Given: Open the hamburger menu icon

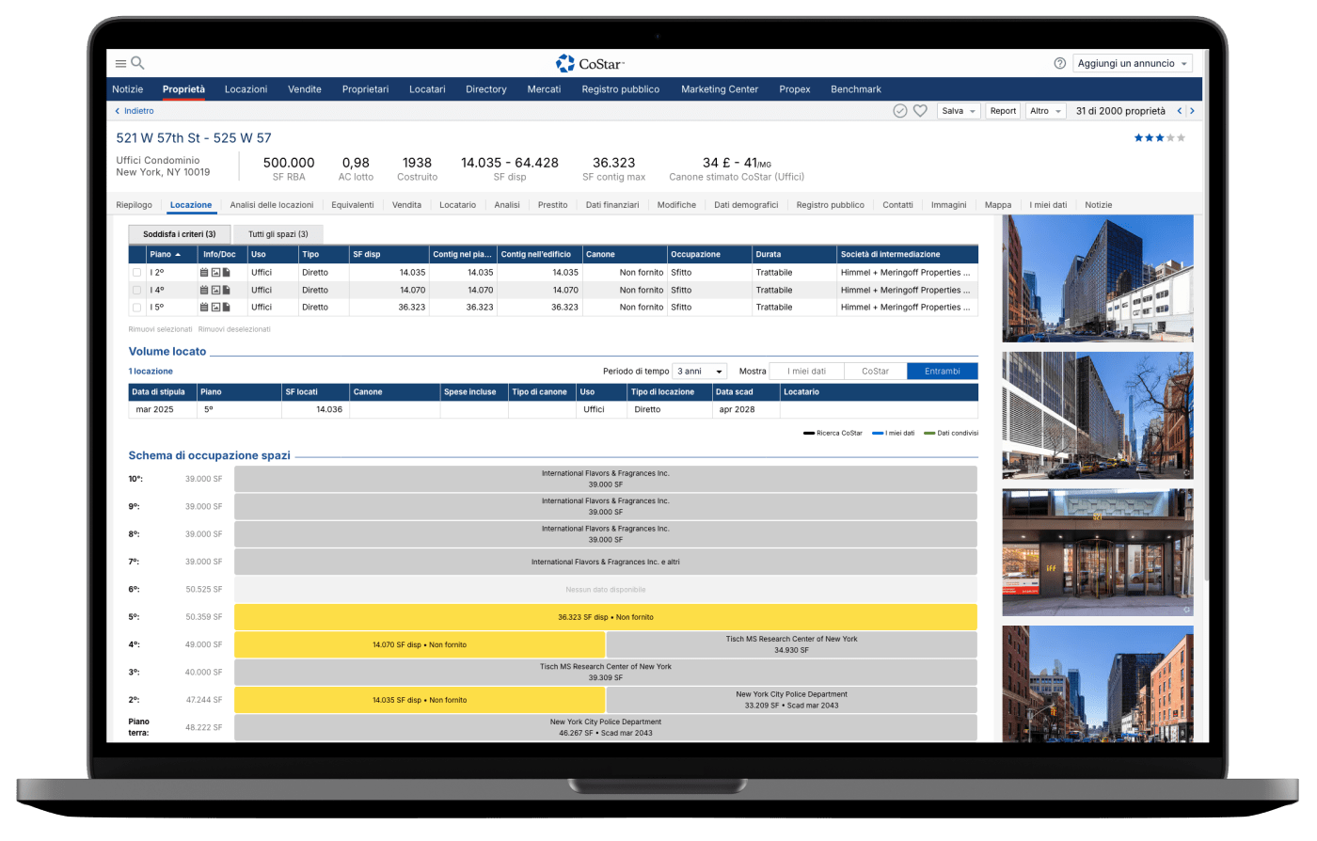Looking at the screenshot, I should click(x=120, y=64).
